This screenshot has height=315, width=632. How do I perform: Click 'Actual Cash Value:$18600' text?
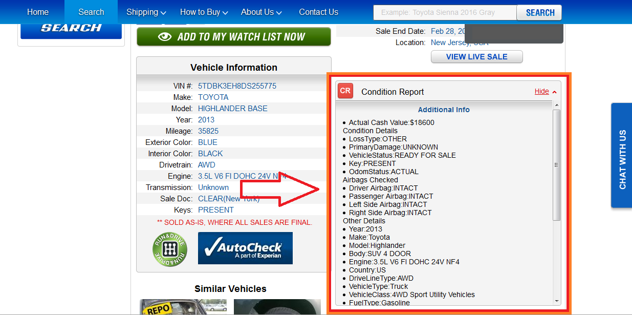391,122
